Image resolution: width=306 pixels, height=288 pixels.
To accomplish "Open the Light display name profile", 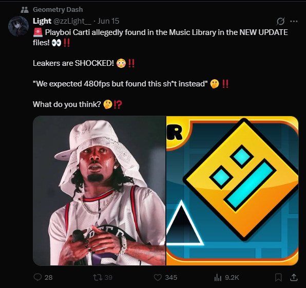I will (42, 21).
